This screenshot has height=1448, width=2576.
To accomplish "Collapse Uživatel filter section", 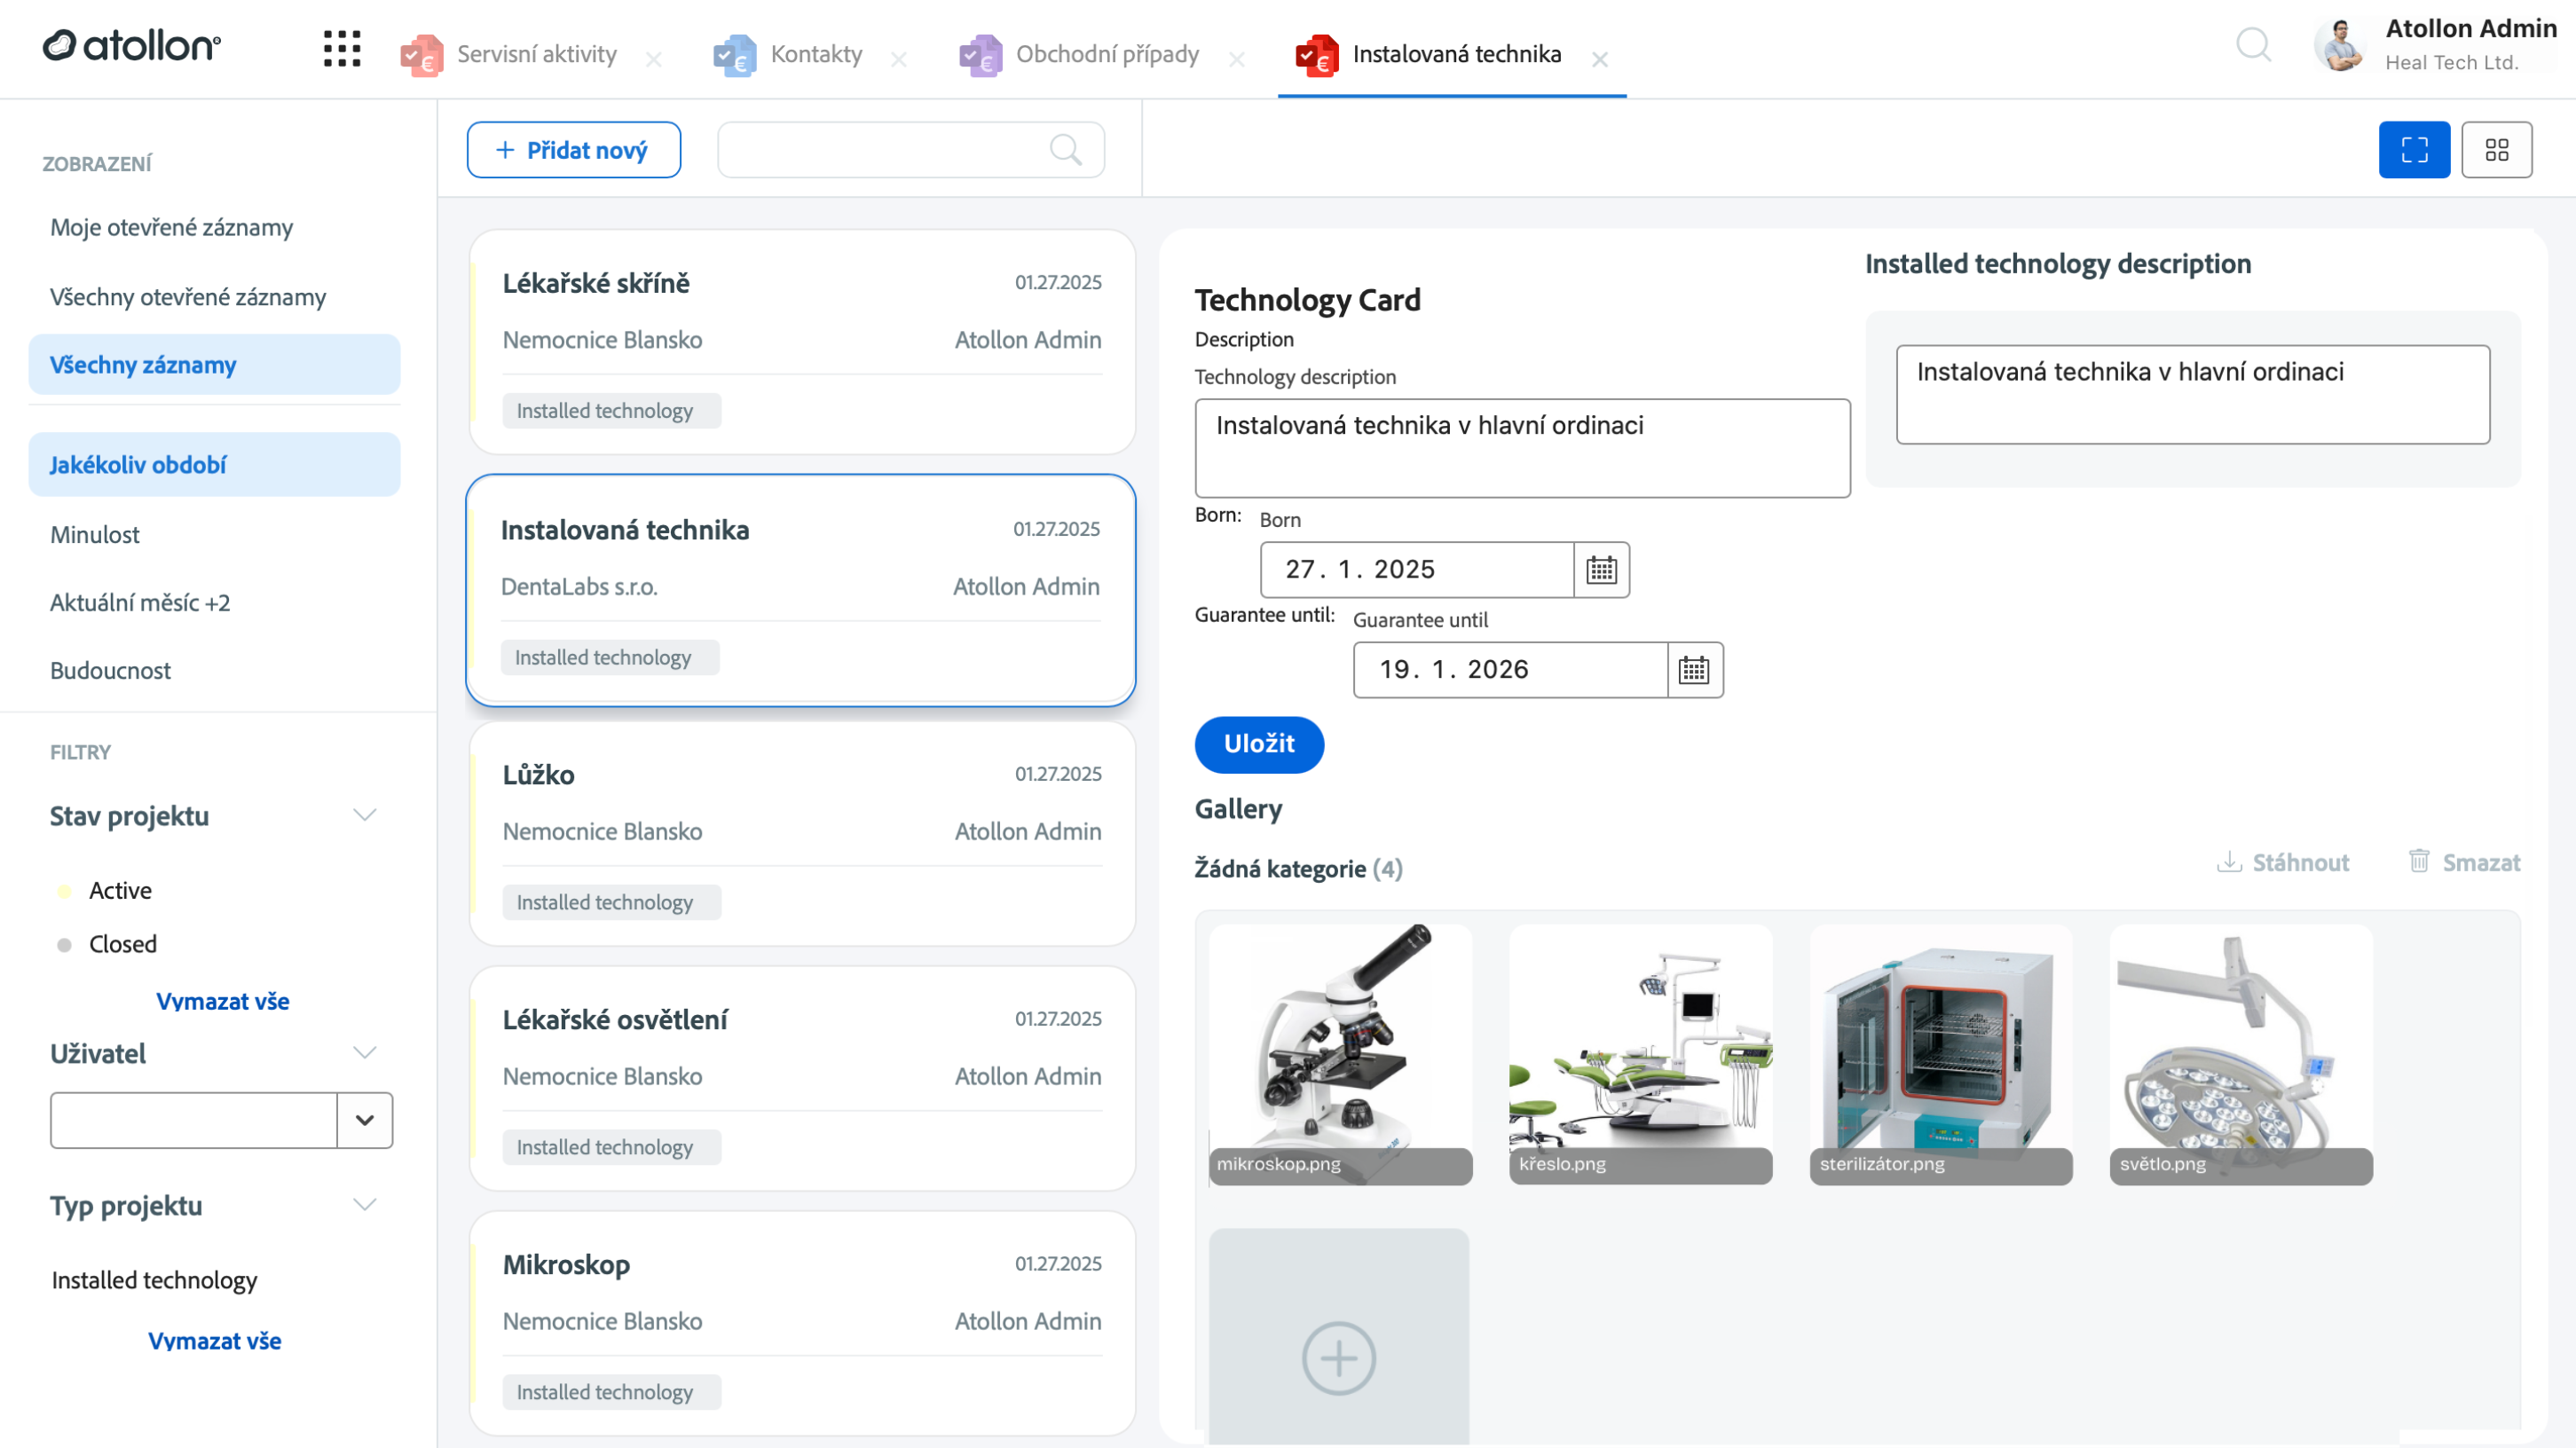I will coord(365,1053).
